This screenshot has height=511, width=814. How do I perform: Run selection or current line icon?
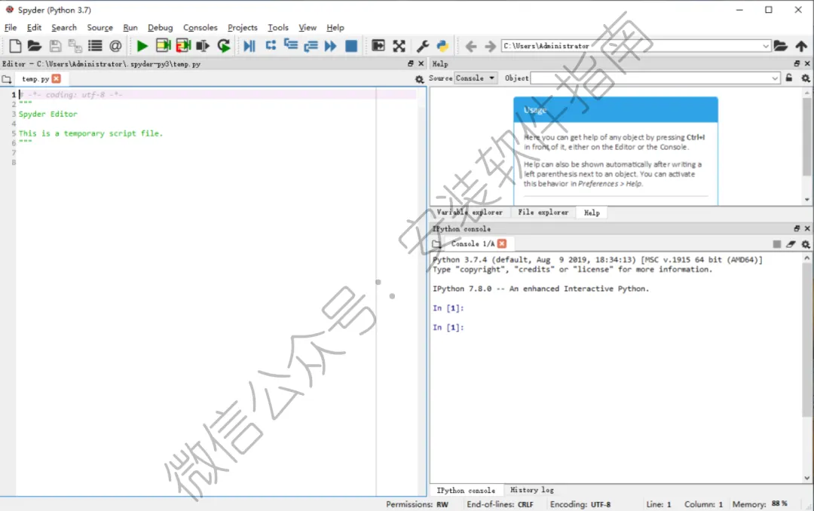[203, 46]
